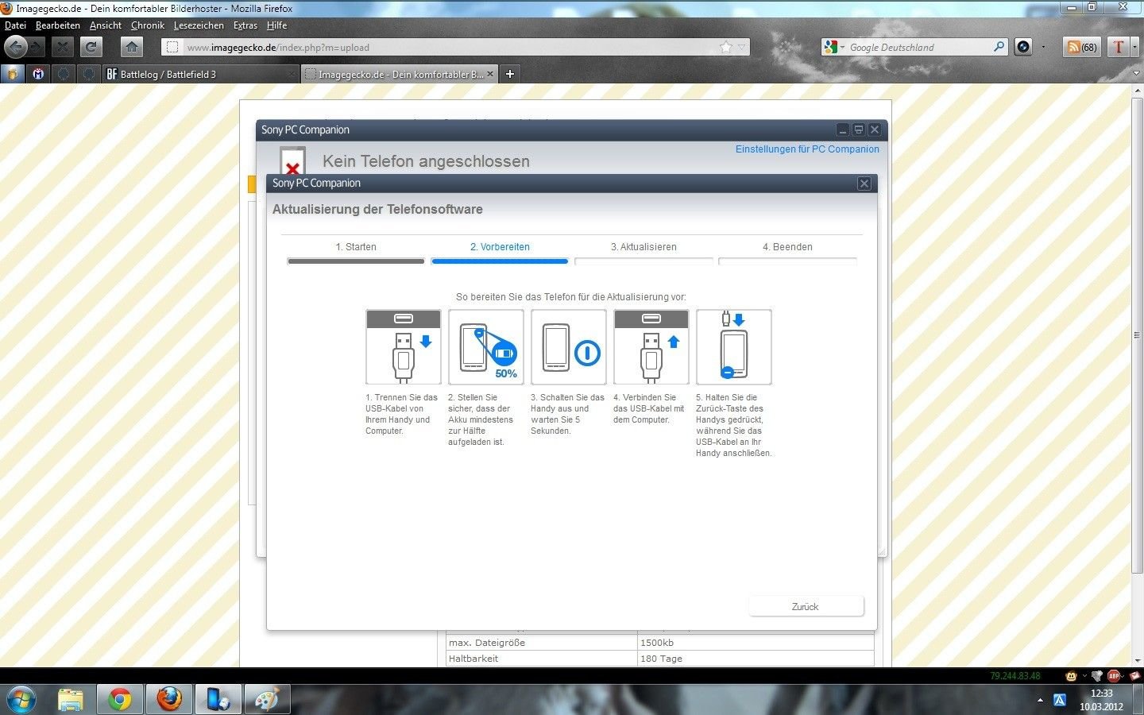This screenshot has width=1144, height=715.
Task: Open the Hilfe menu
Action: point(276,25)
